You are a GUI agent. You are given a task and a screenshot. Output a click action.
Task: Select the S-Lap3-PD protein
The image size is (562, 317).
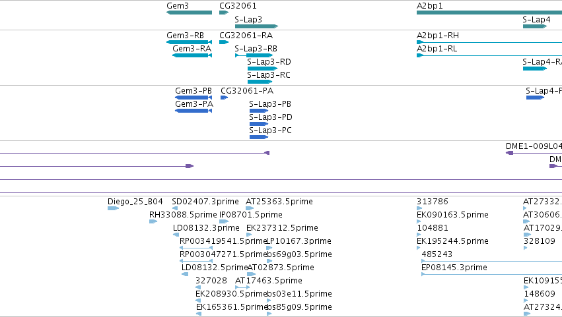[x=259, y=124]
